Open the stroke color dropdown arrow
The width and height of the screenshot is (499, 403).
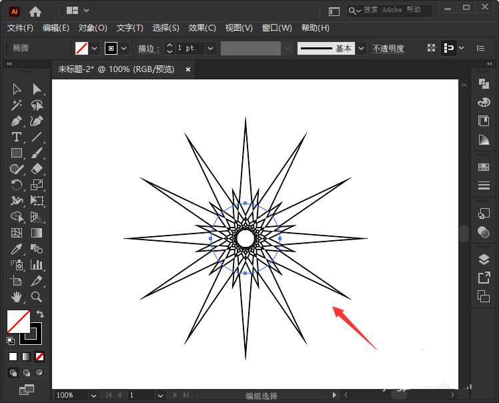point(124,49)
